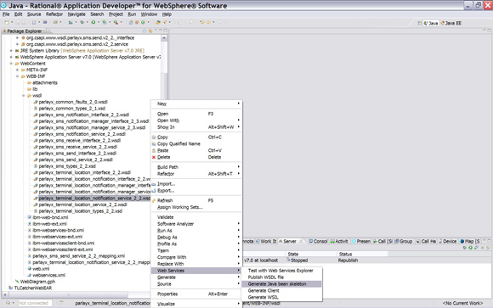This screenshot has width=493, height=308.
Task: Collapse the wsdl folder
Action: pyautogui.click(x=24, y=96)
